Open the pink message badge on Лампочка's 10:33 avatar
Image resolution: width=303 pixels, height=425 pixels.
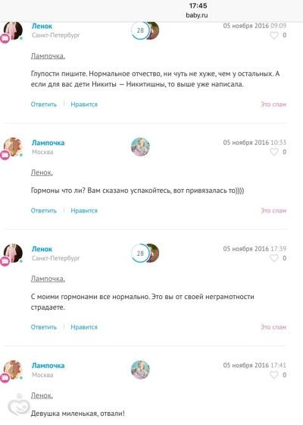[x=5, y=156]
